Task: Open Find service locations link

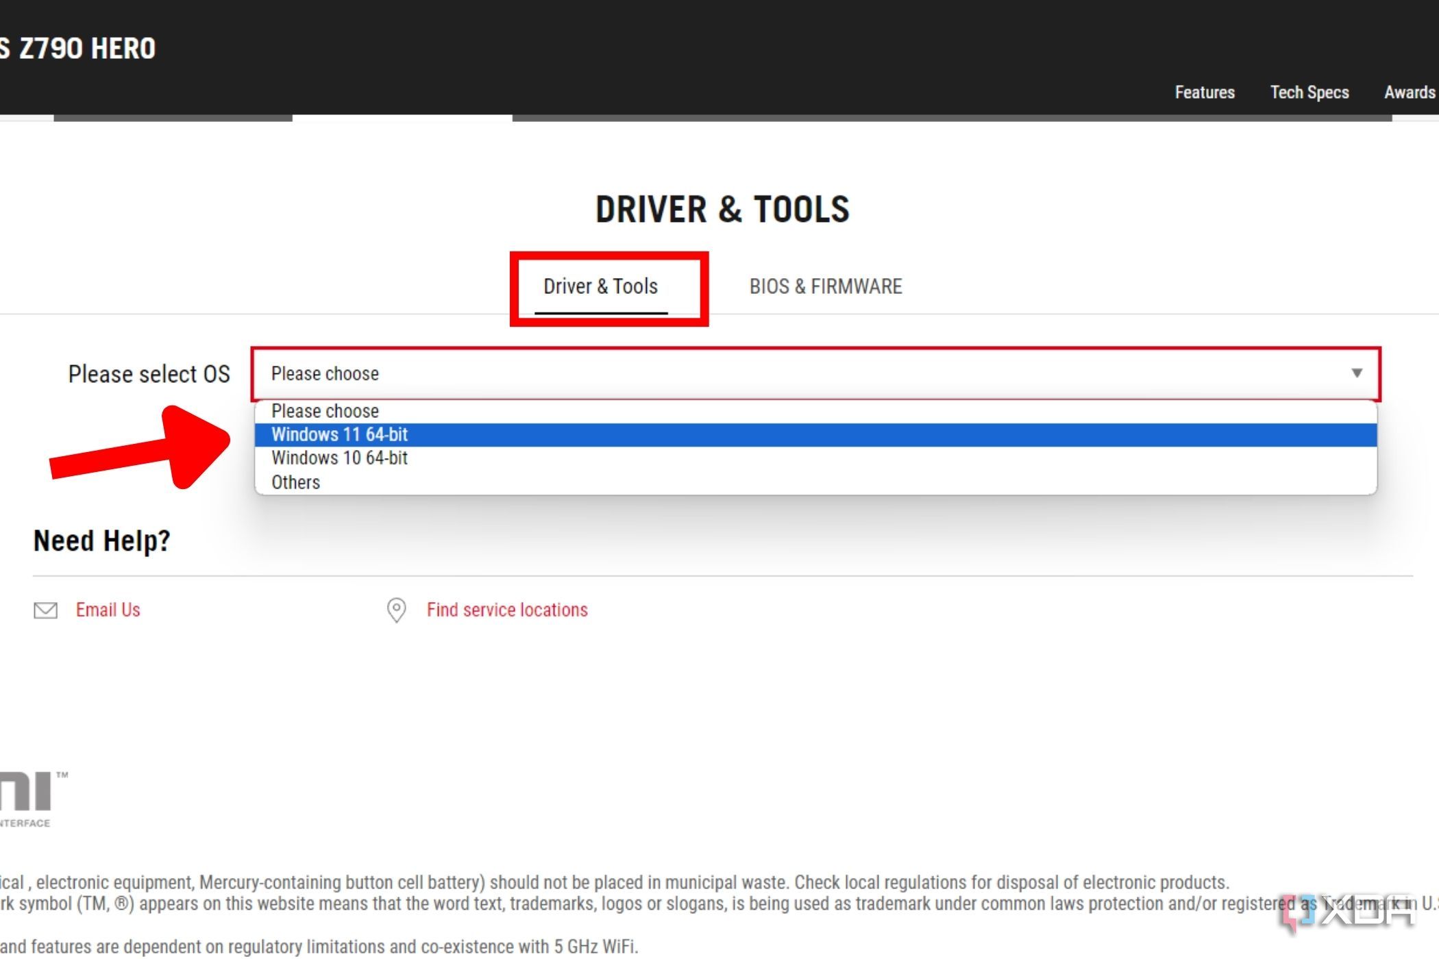Action: [x=507, y=610]
